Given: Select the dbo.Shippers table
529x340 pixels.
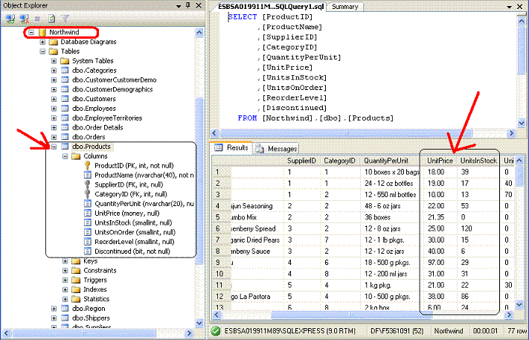Looking at the screenshot, I should (x=91, y=318).
